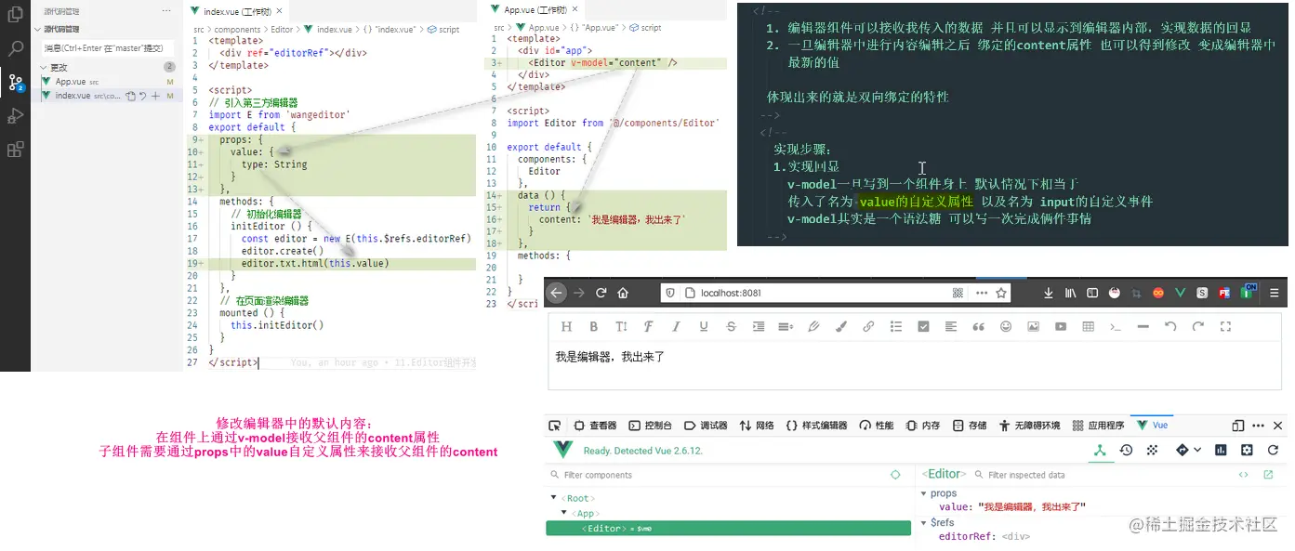Collapse the App tree node
This screenshot has height=551, width=1295.
click(564, 513)
